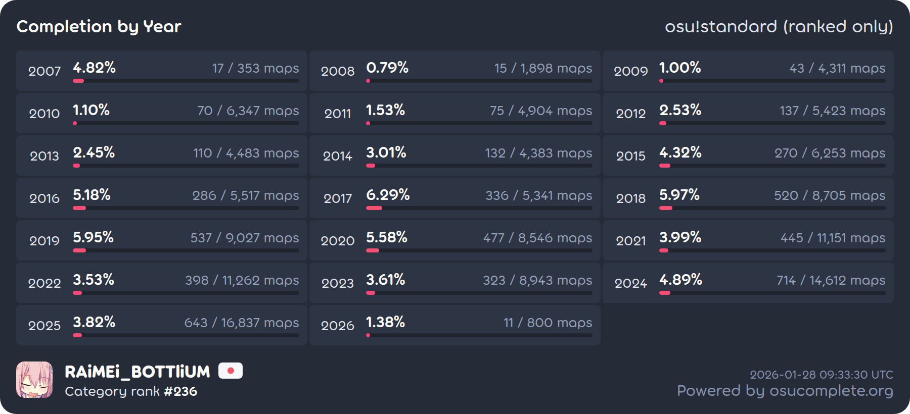Click the 2017 completion progress bar
Screen dimensions: 910x414
click(x=479, y=208)
